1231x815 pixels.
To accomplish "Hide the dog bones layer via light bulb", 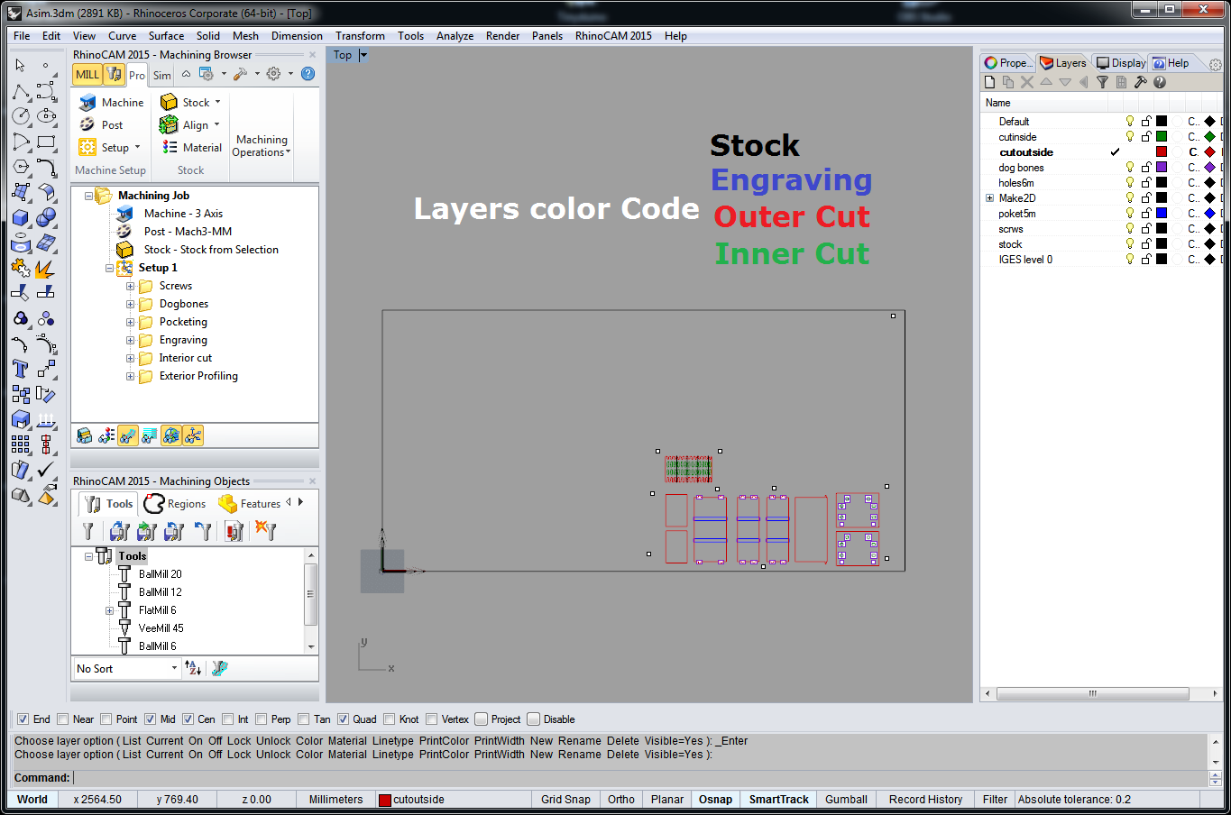I will point(1129,168).
